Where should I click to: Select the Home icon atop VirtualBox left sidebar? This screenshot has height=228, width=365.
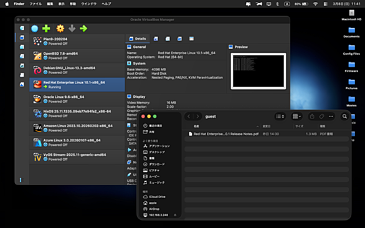[22, 28]
